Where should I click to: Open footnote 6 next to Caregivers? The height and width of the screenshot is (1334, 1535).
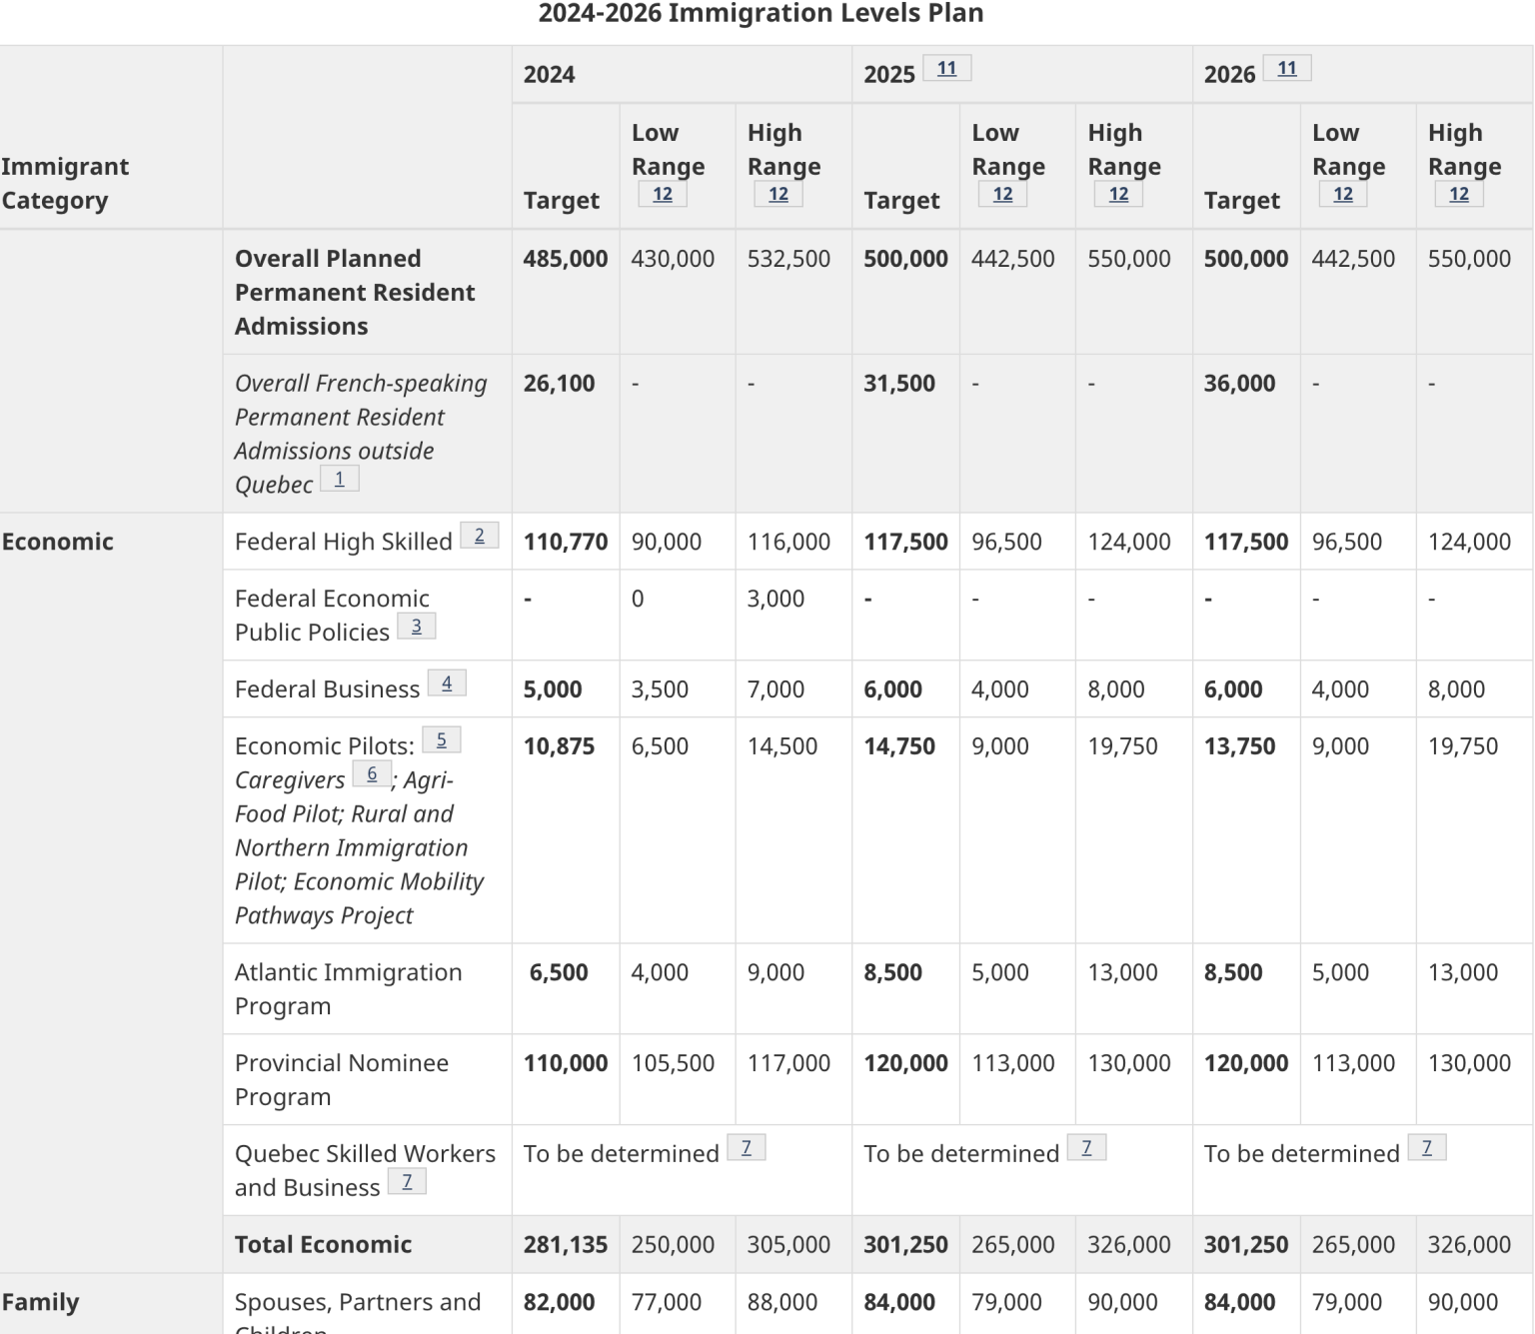(373, 772)
